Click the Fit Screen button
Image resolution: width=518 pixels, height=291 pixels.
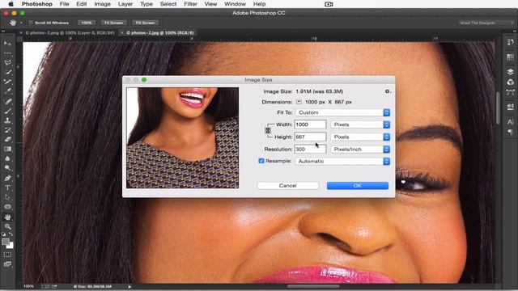coord(113,23)
